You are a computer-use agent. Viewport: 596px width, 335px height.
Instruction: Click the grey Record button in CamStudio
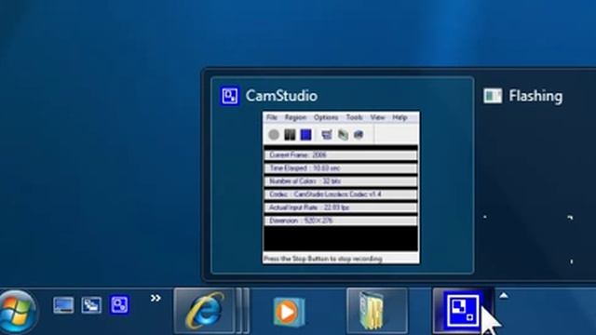[274, 134]
